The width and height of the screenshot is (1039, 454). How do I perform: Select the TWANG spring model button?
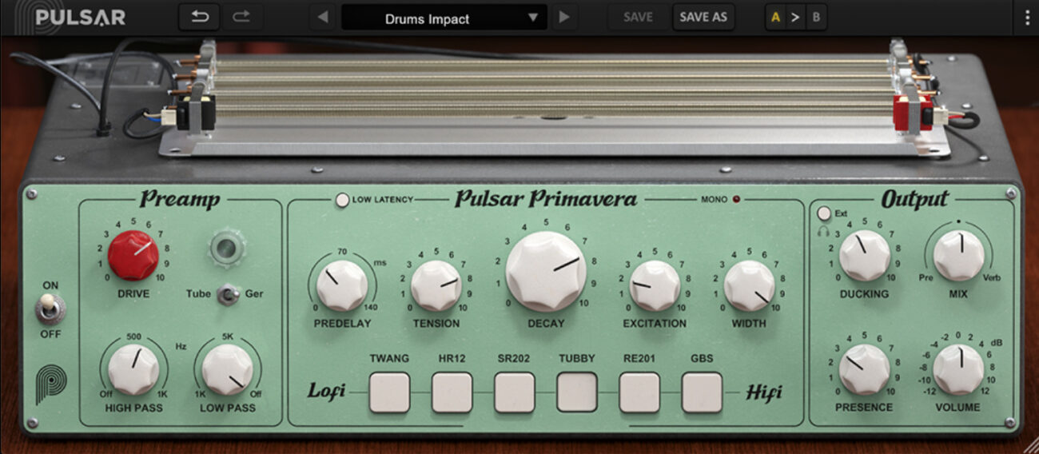click(389, 392)
